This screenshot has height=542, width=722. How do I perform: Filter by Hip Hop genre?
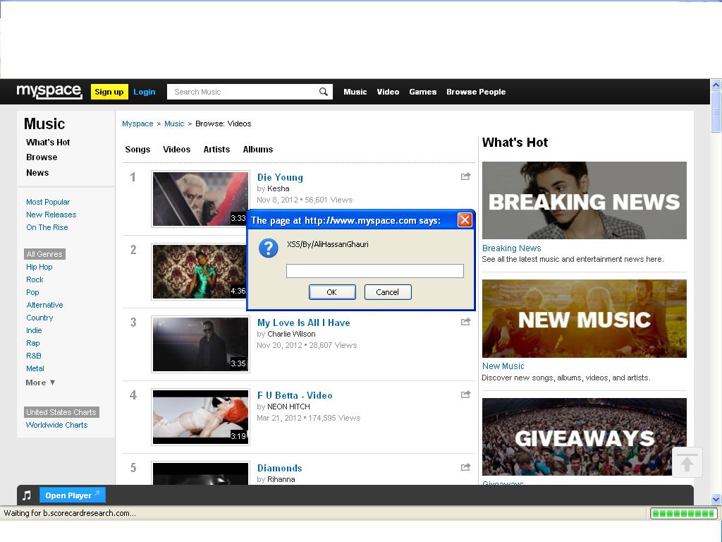tap(39, 267)
